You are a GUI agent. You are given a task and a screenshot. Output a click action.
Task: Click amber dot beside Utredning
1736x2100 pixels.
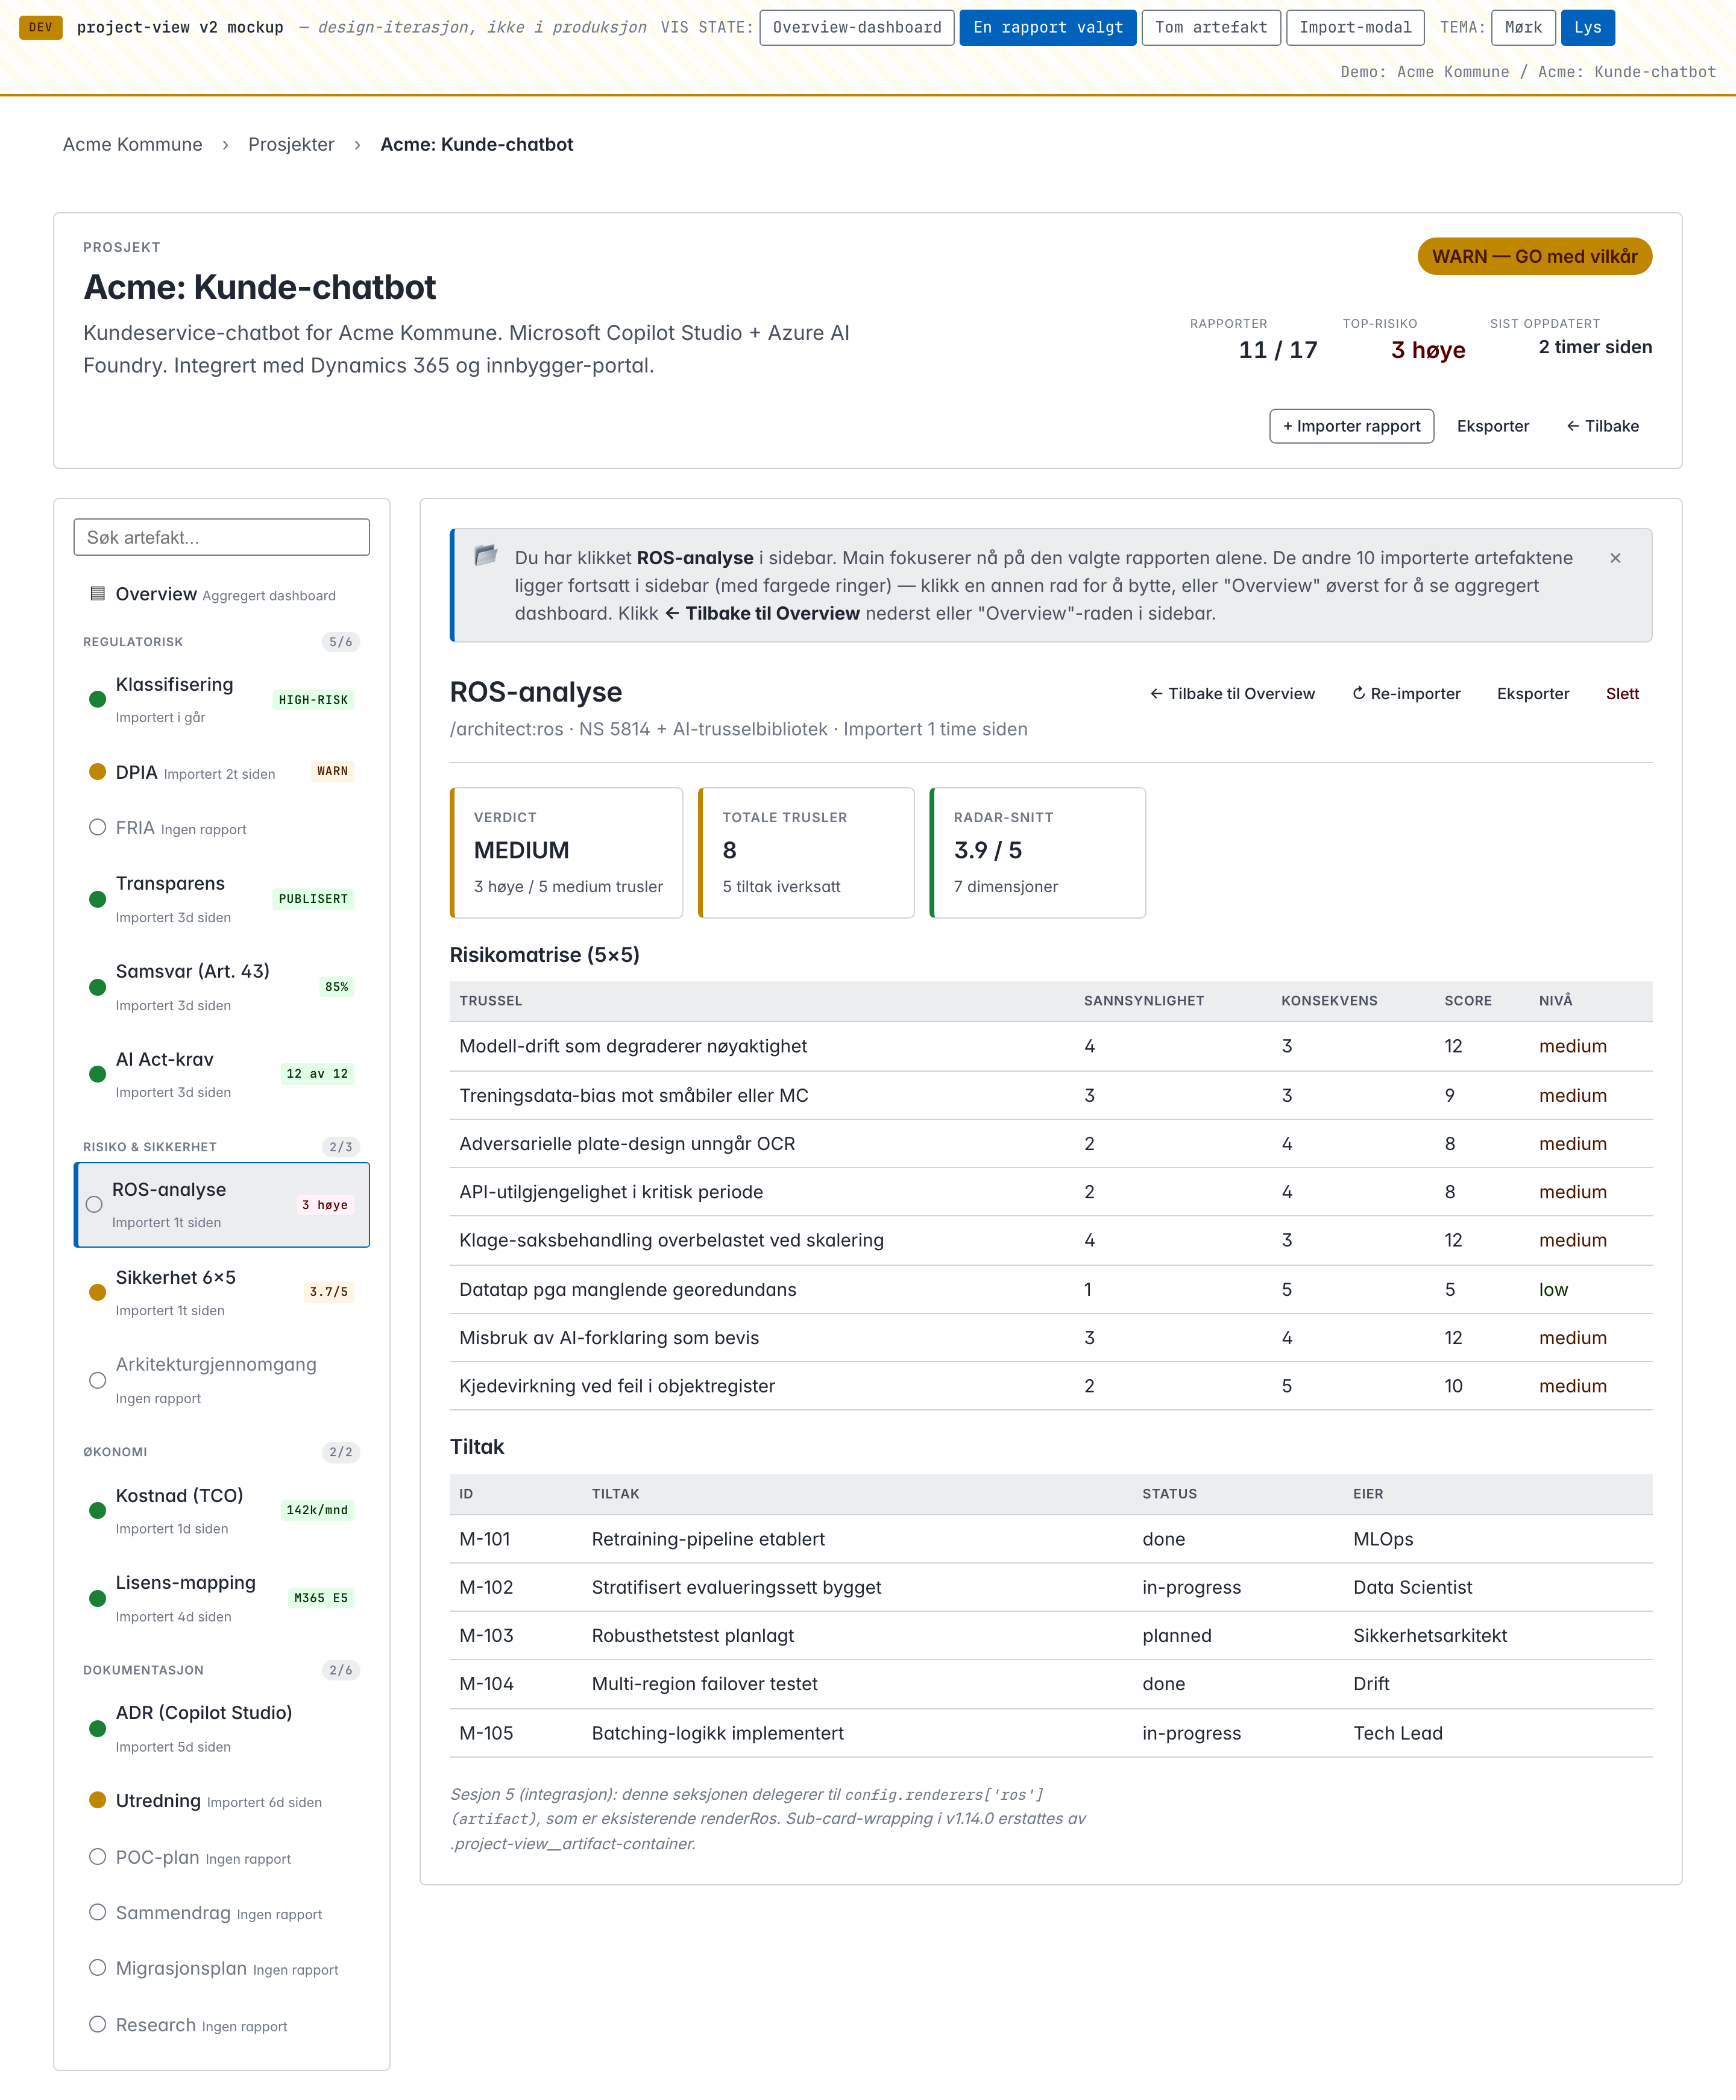tap(97, 1800)
